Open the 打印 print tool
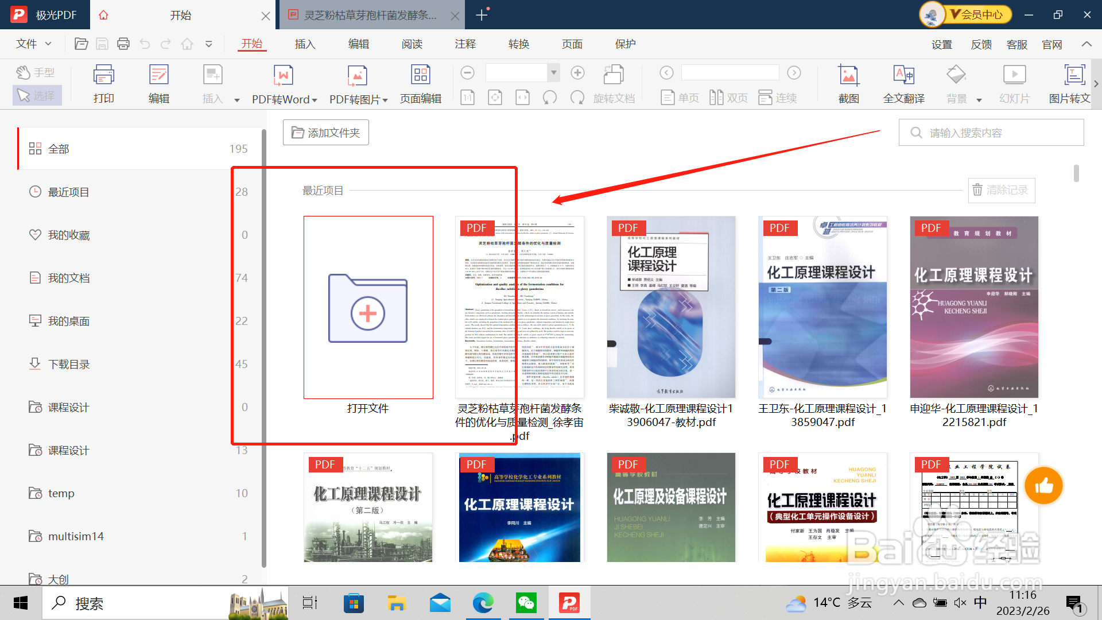This screenshot has width=1102, height=620. (104, 84)
